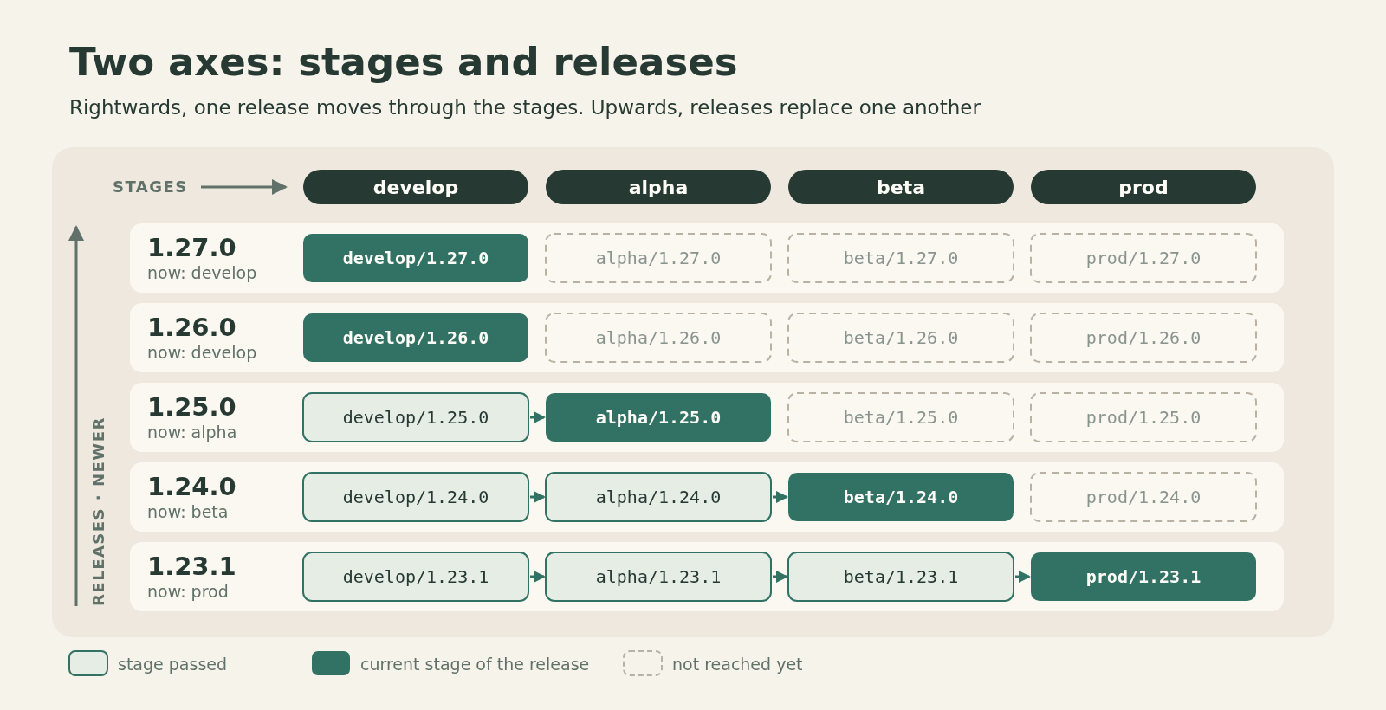This screenshot has width=1386, height=710.
Task: Click the bold 1.26.0 release label
Action: pyautogui.click(x=191, y=327)
